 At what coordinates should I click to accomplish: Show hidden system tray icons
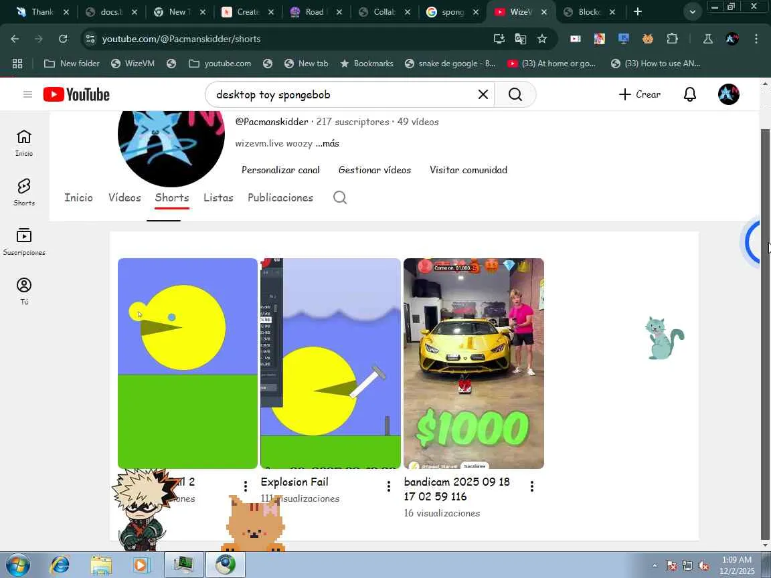(655, 565)
